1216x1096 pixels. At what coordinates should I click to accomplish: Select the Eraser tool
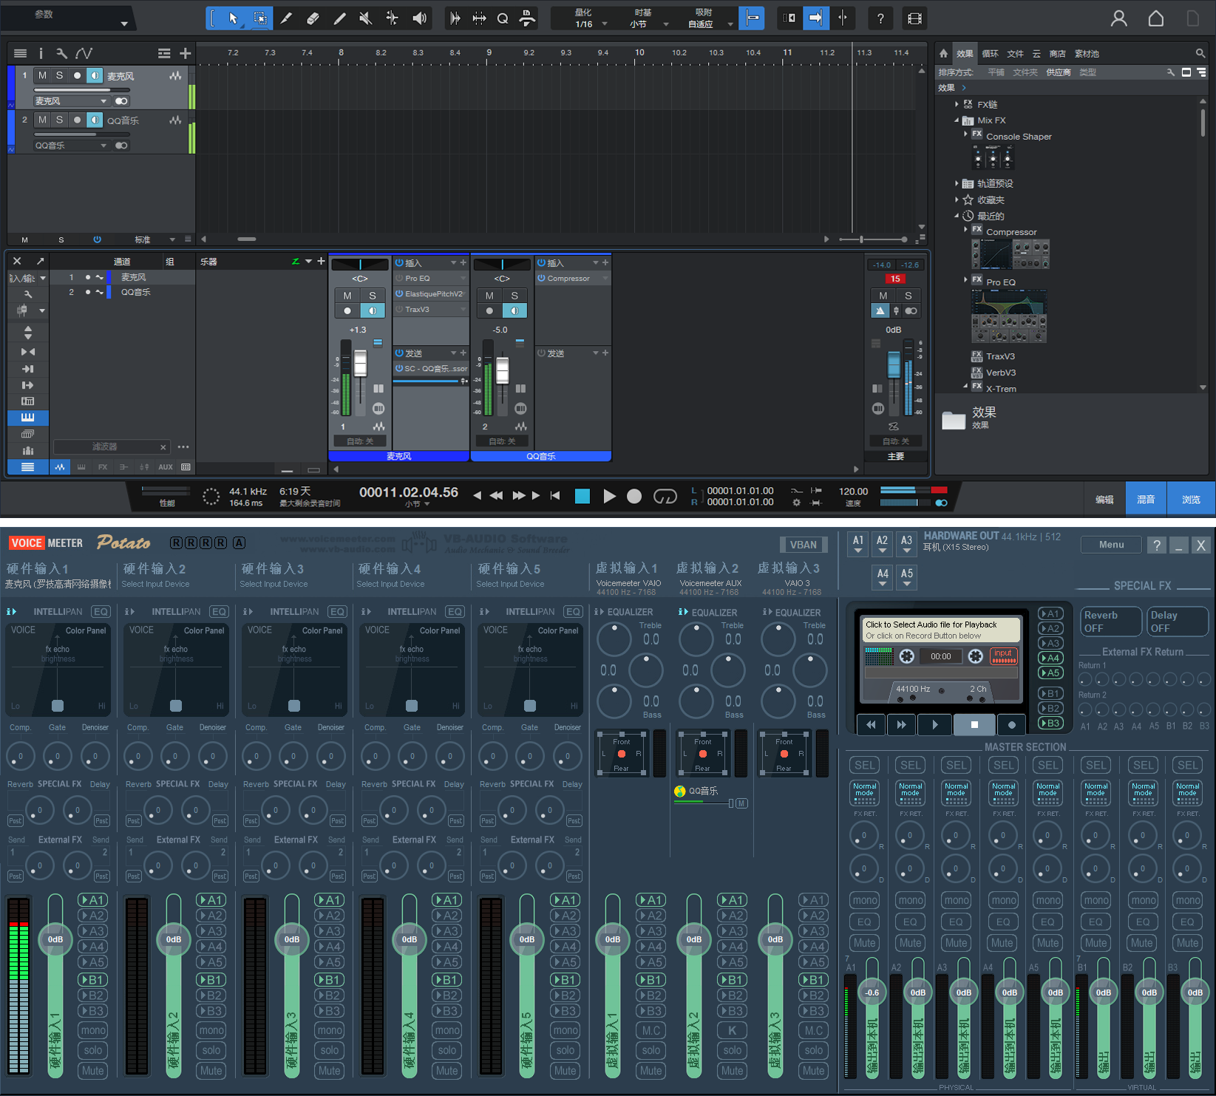pos(313,18)
